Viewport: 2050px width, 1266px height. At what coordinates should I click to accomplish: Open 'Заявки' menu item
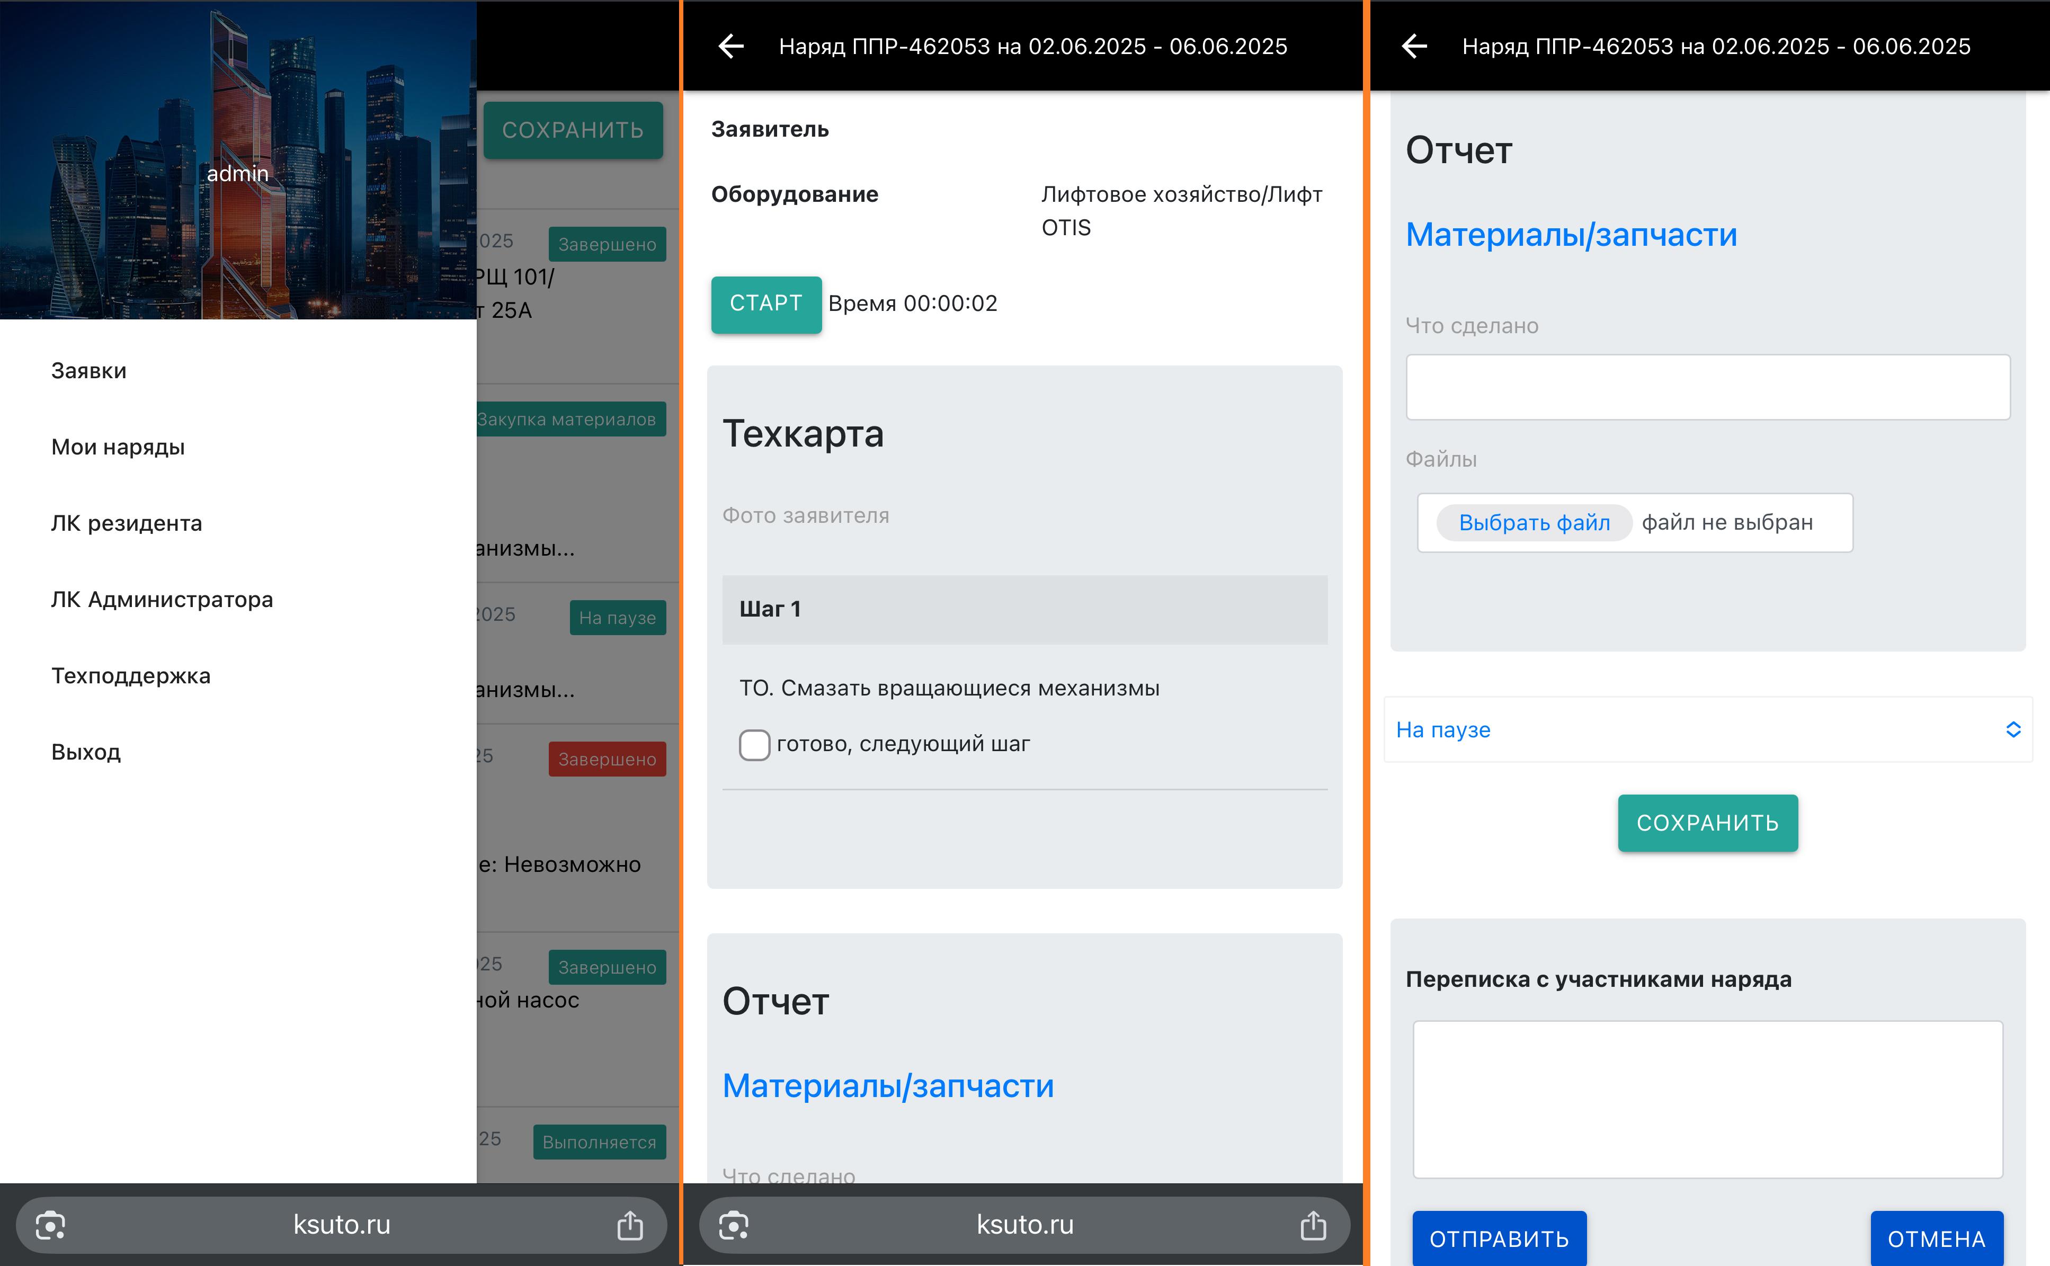click(89, 370)
